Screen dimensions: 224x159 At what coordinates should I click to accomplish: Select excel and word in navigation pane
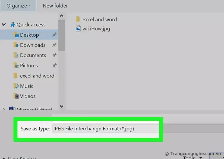click(x=37, y=76)
